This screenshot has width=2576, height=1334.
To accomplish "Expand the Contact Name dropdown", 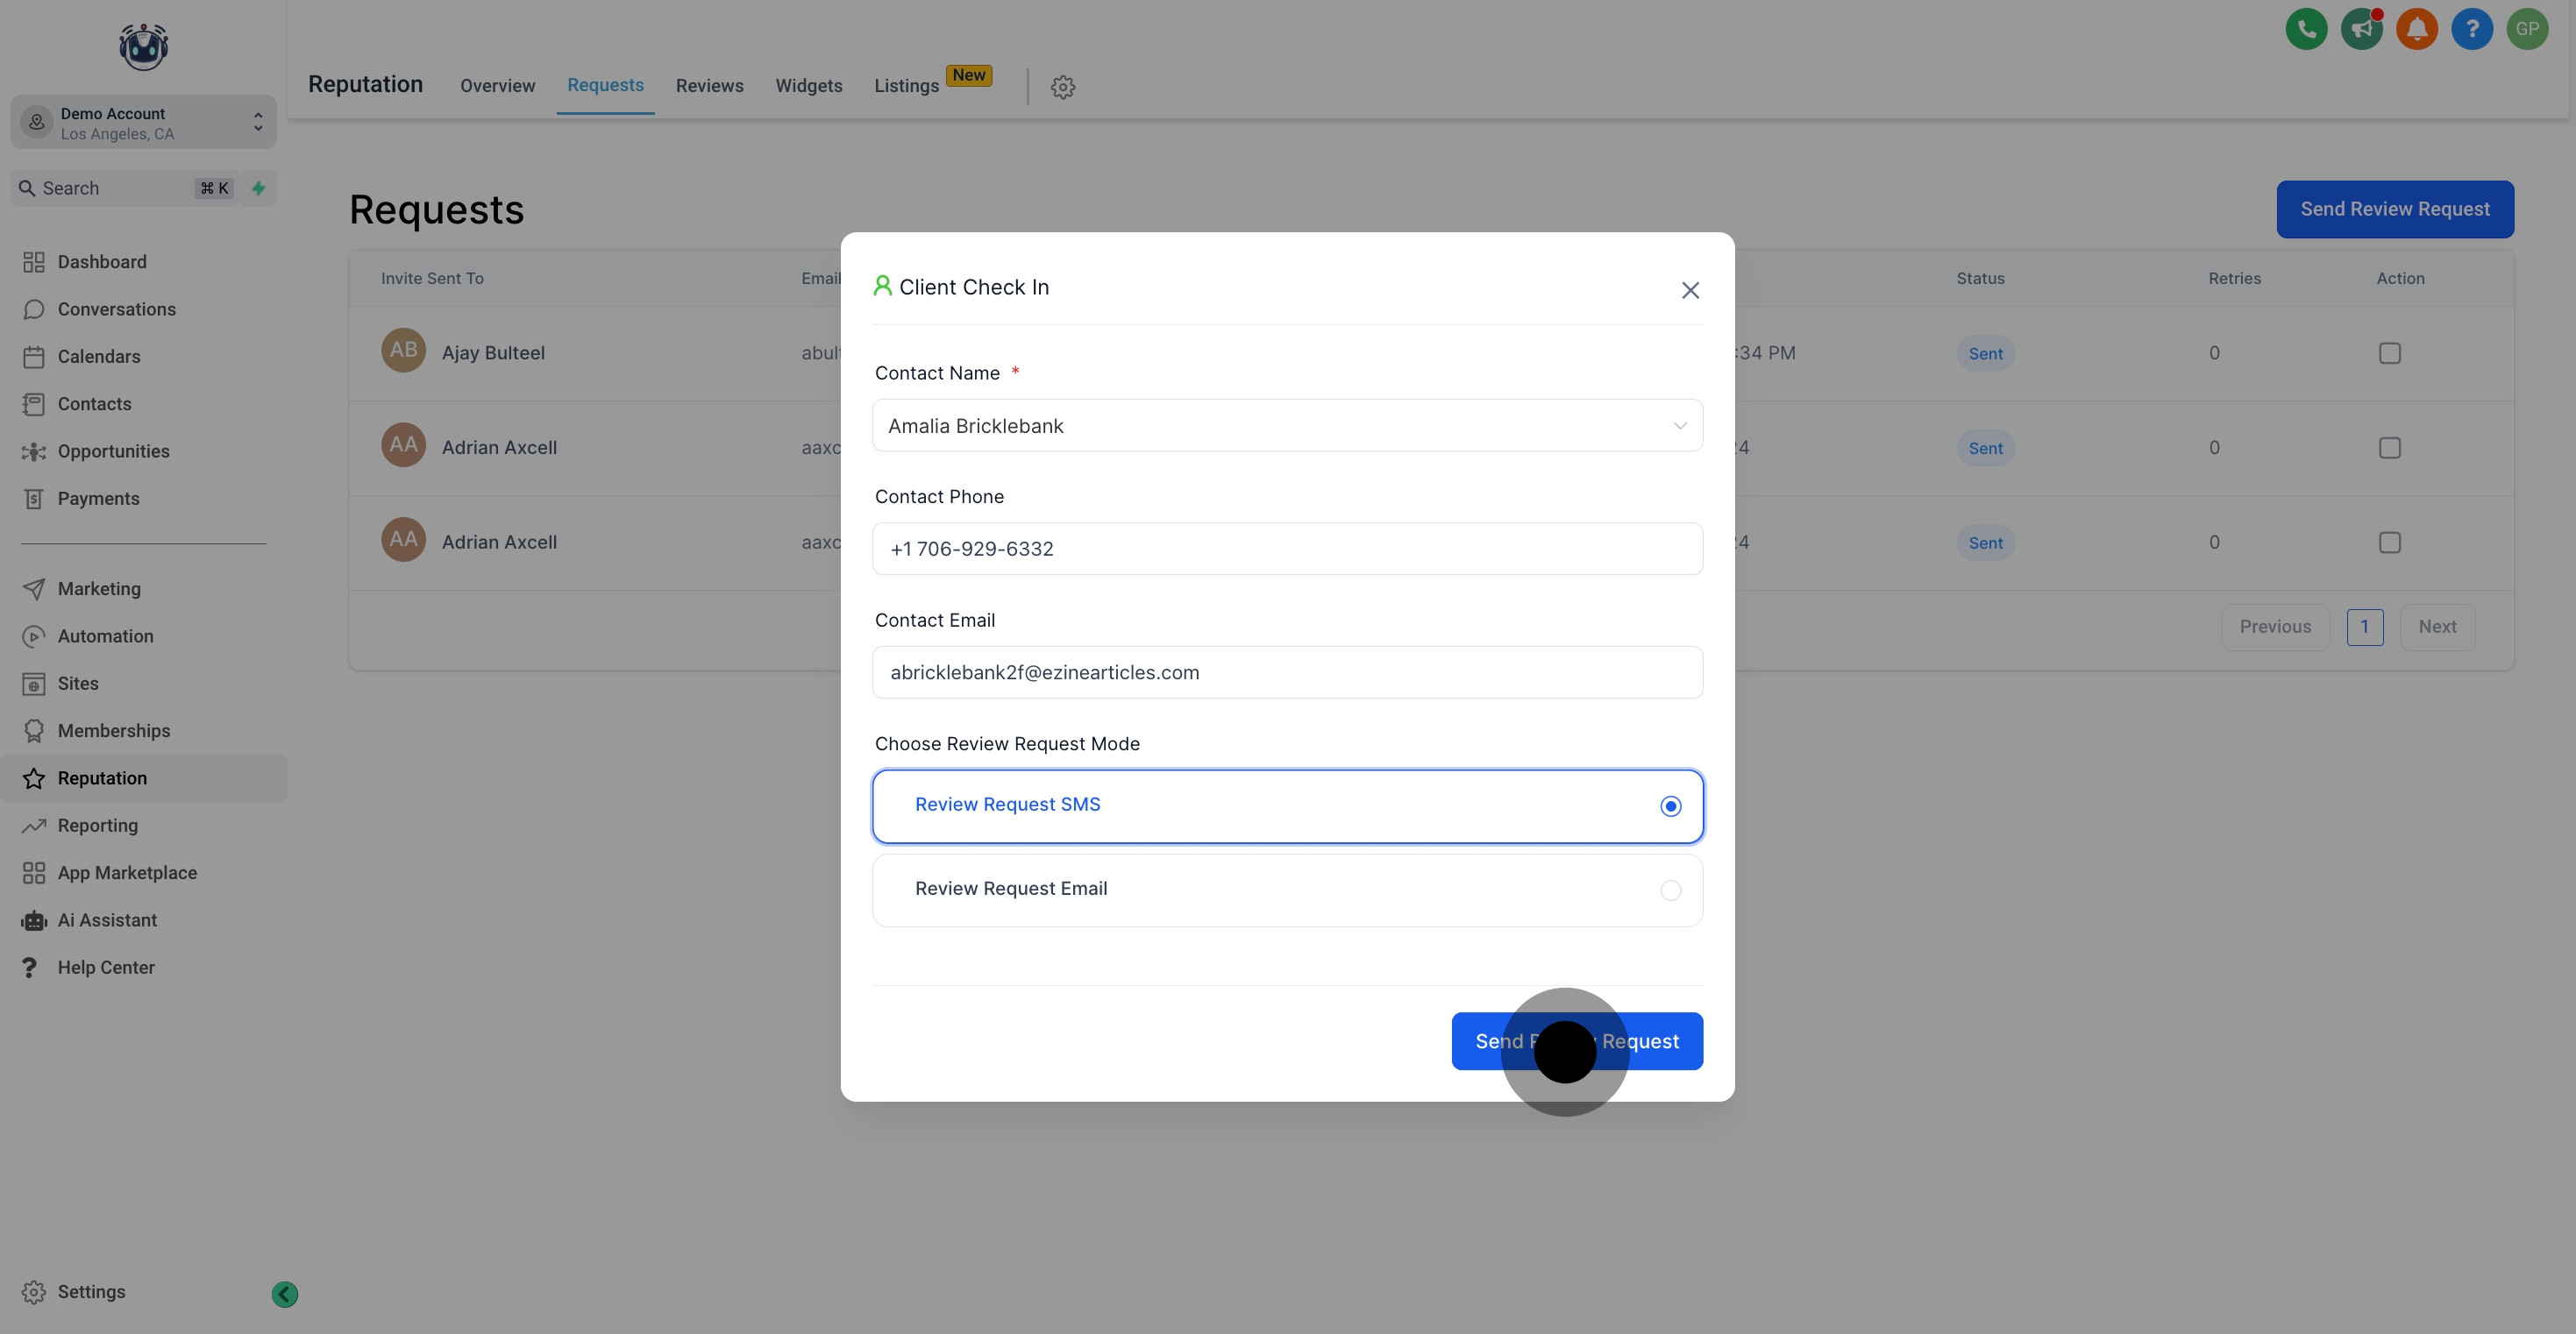I will coord(1679,425).
